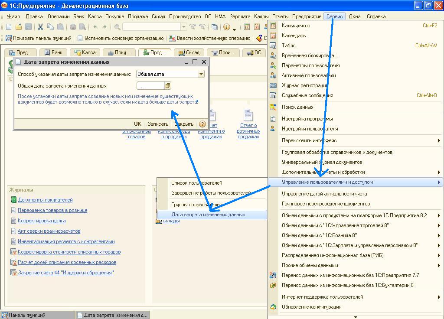
Task: Open Служебные сообщения menu entry
Action: coord(356,95)
